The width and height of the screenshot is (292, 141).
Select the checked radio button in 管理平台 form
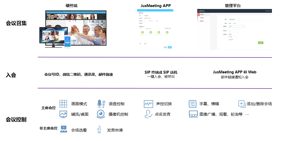tap(229, 23)
